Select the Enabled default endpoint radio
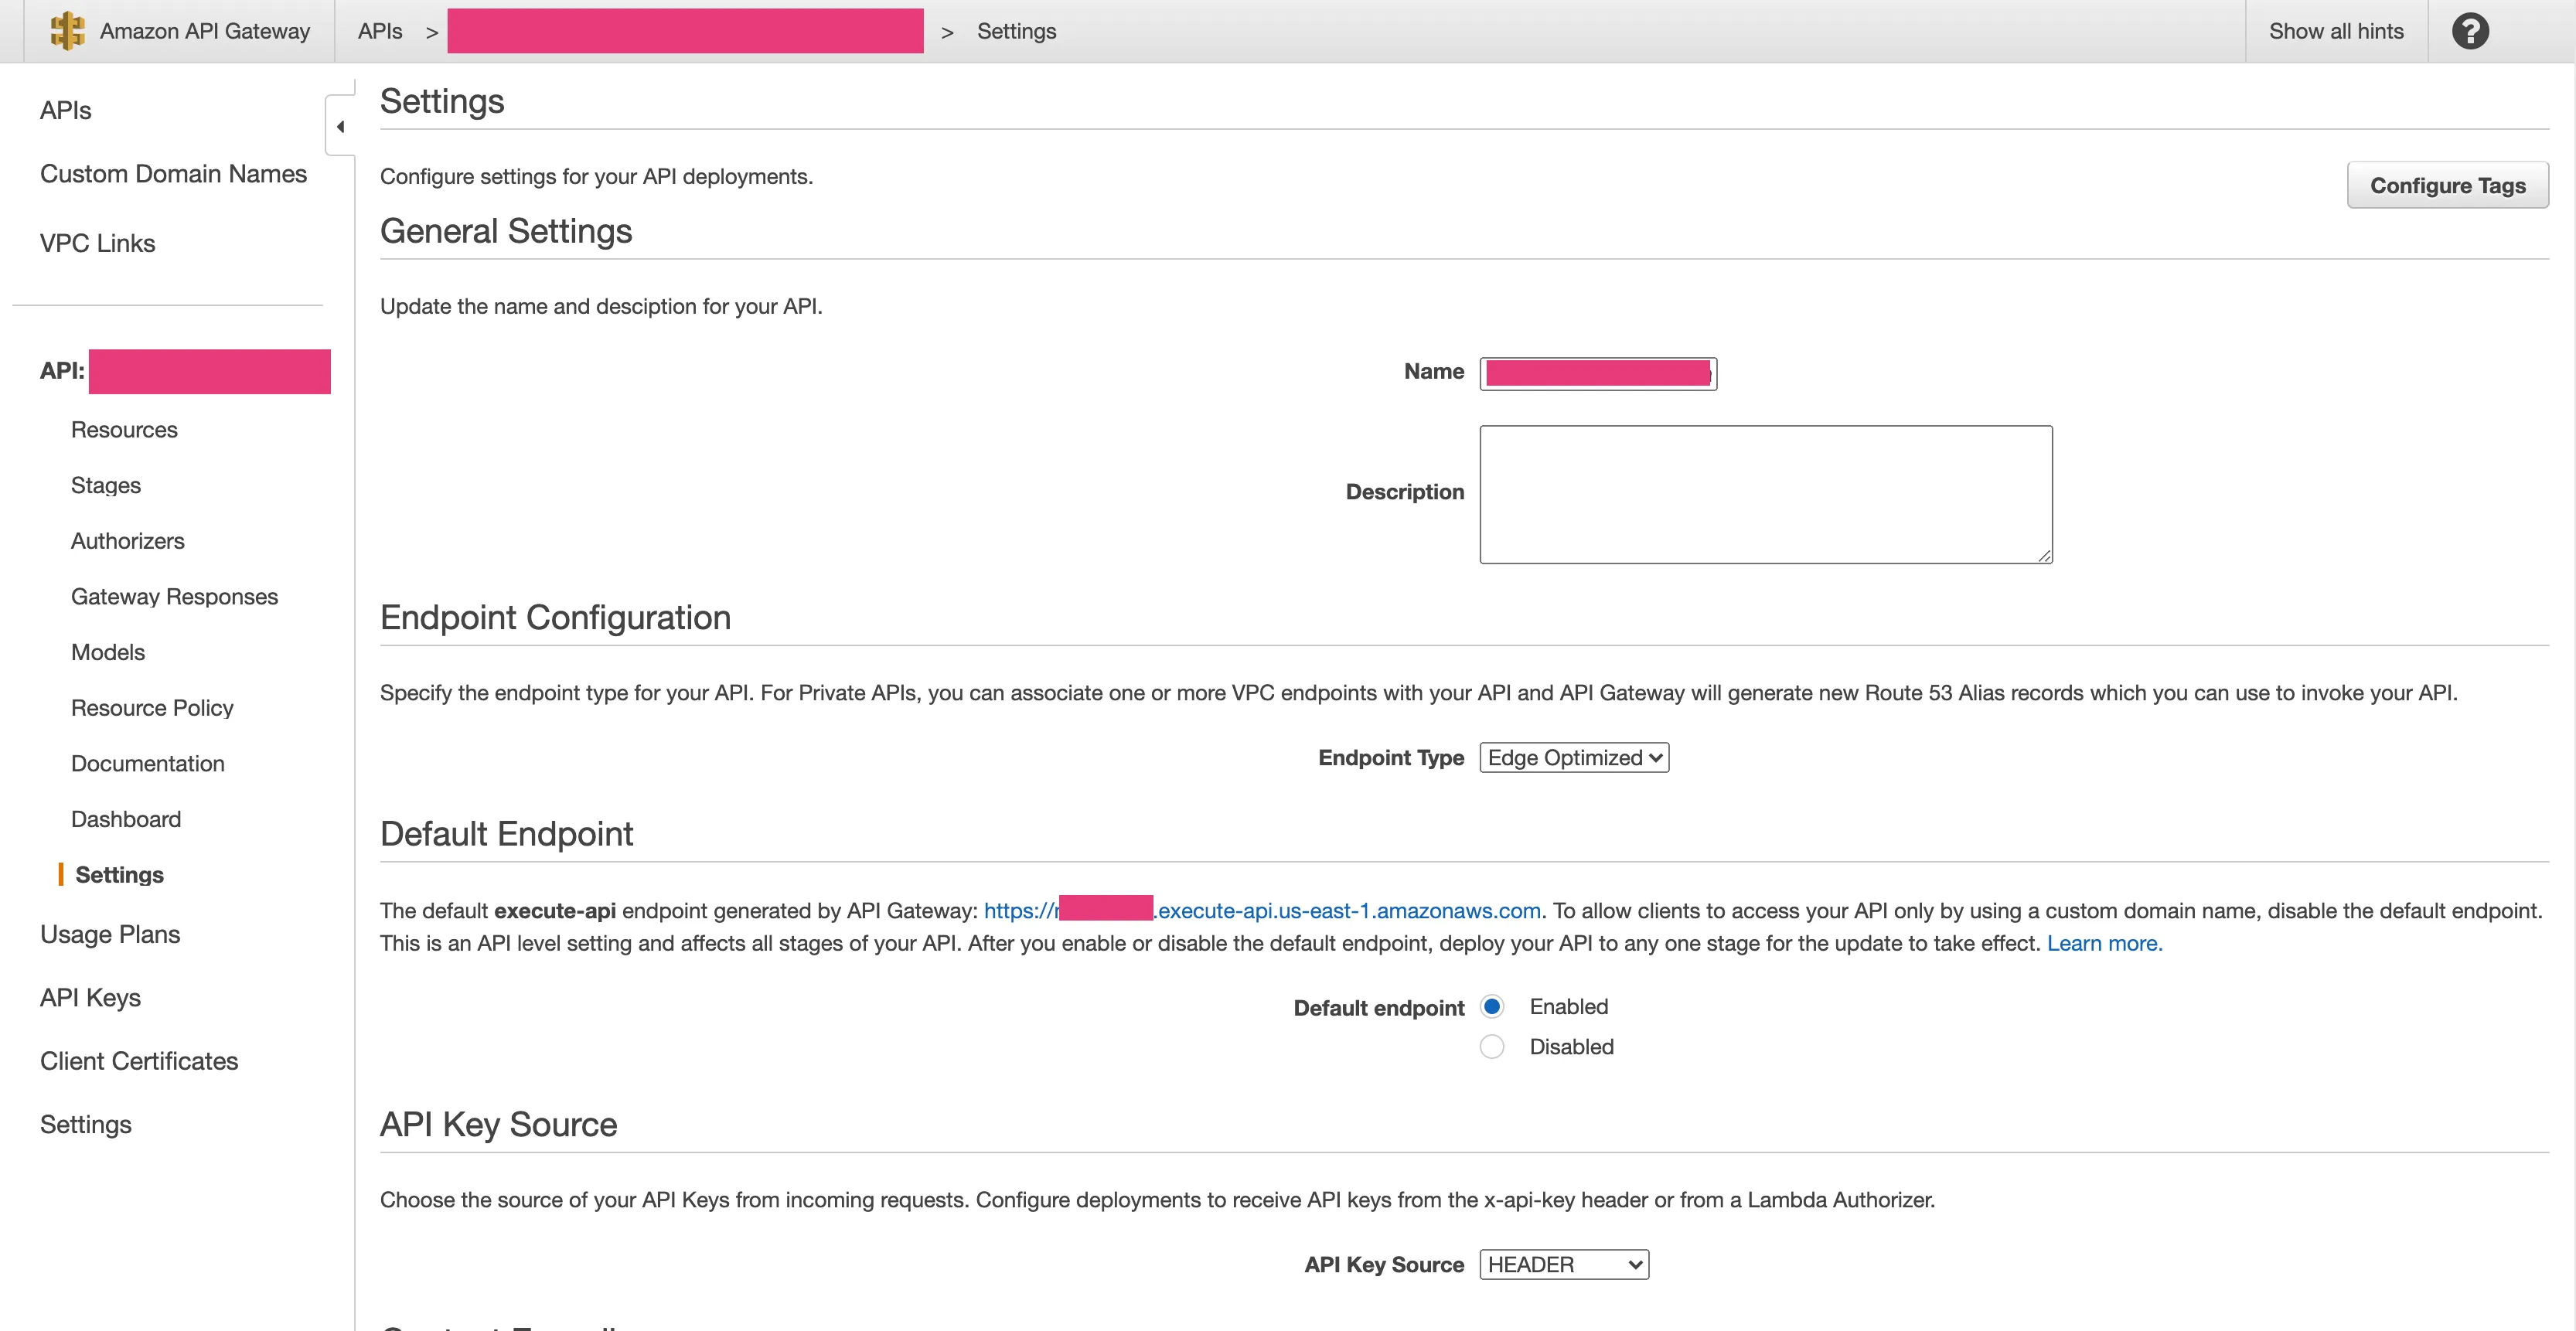This screenshot has height=1331, width=2576. pyautogui.click(x=1491, y=1006)
